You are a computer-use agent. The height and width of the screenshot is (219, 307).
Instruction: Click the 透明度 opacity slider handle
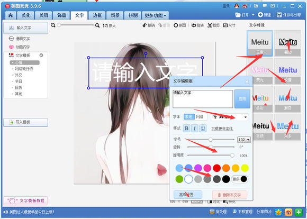[x=232, y=156]
